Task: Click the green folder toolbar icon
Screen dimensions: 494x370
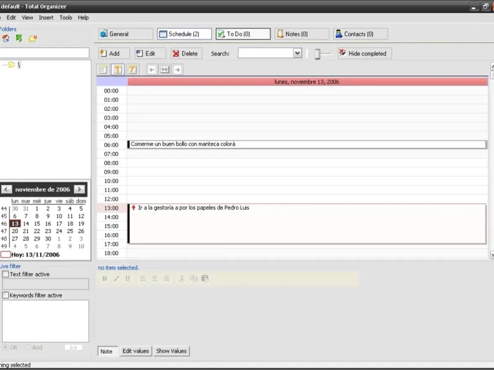Action: pyautogui.click(x=19, y=38)
